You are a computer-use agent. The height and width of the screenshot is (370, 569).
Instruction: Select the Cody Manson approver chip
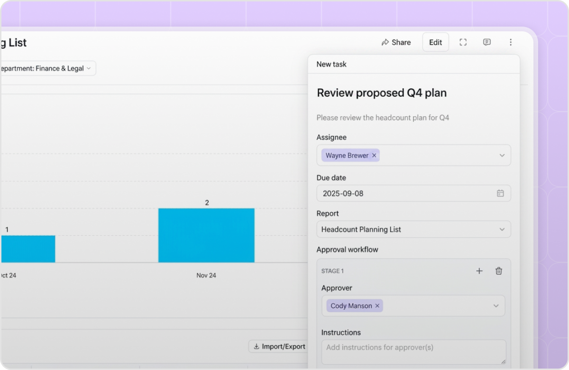coord(355,306)
